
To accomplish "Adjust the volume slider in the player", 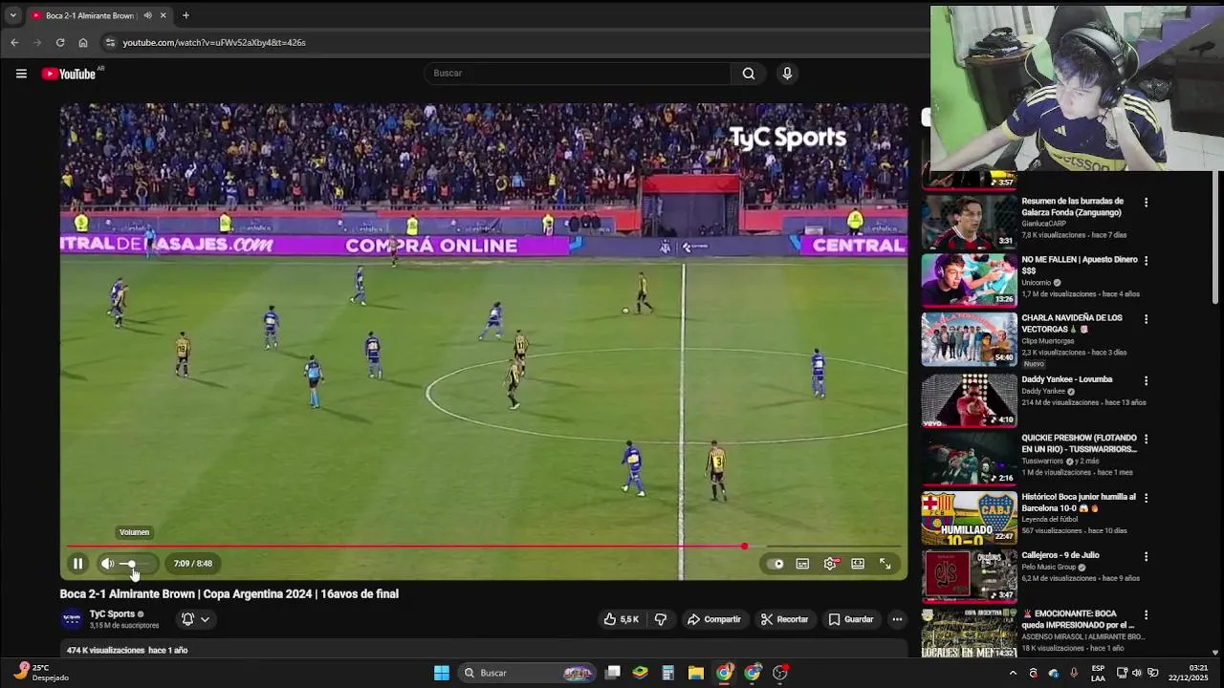I will (133, 564).
